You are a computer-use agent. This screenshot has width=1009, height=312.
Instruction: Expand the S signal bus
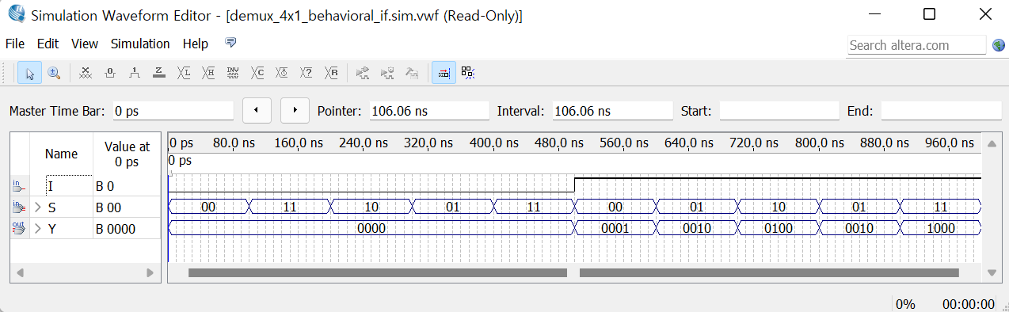tap(38, 207)
